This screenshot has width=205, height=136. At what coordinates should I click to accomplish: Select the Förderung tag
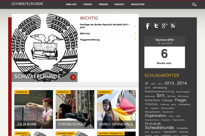(x=165, y=104)
